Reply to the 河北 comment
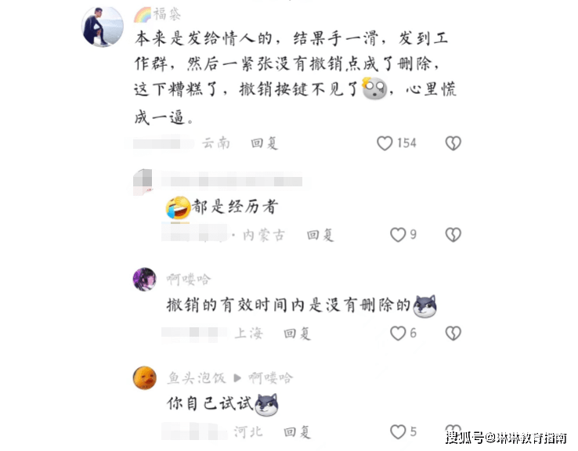The height and width of the screenshot is (451, 578). [x=297, y=432]
